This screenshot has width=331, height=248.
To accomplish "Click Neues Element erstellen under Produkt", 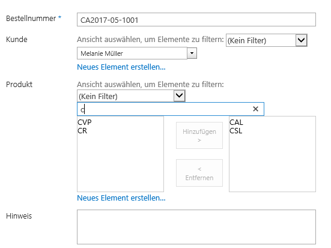I will pyautogui.click(x=121, y=198).
